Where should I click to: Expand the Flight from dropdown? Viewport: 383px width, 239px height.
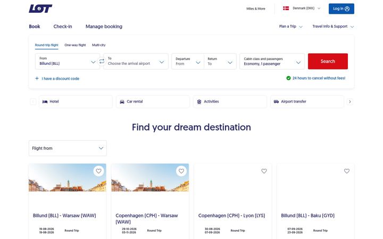pyautogui.click(x=68, y=148)
